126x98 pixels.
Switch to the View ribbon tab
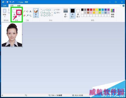click(19, 6)
